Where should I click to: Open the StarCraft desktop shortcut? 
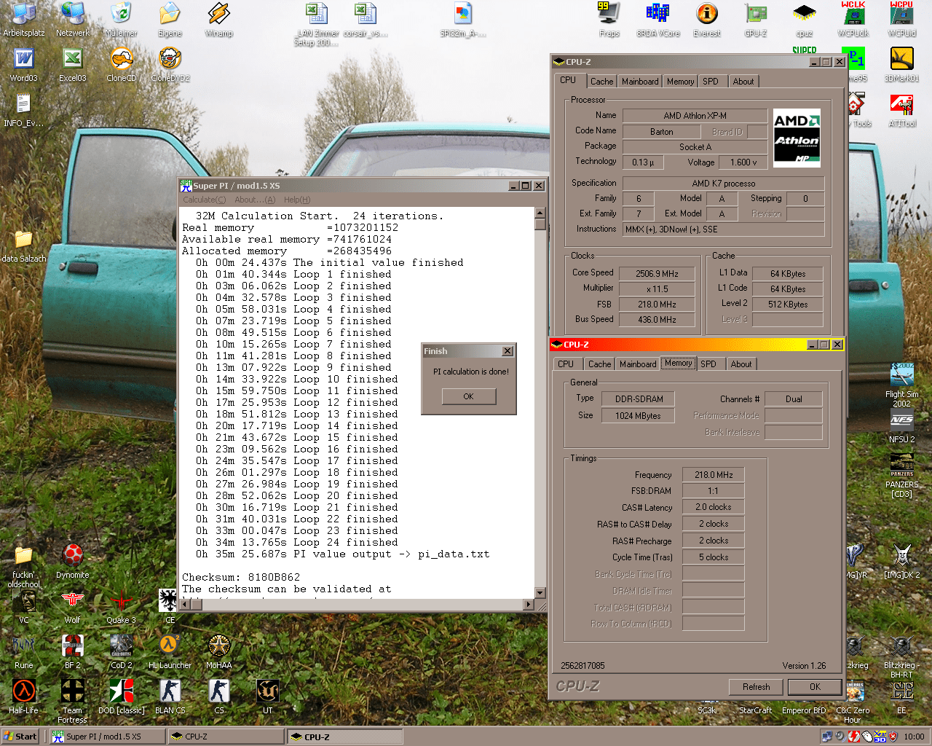coord(755,710)
